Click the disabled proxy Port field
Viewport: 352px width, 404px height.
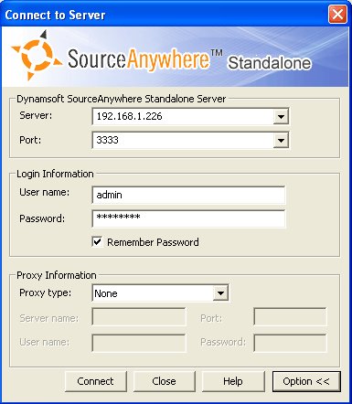pos(290,317)
